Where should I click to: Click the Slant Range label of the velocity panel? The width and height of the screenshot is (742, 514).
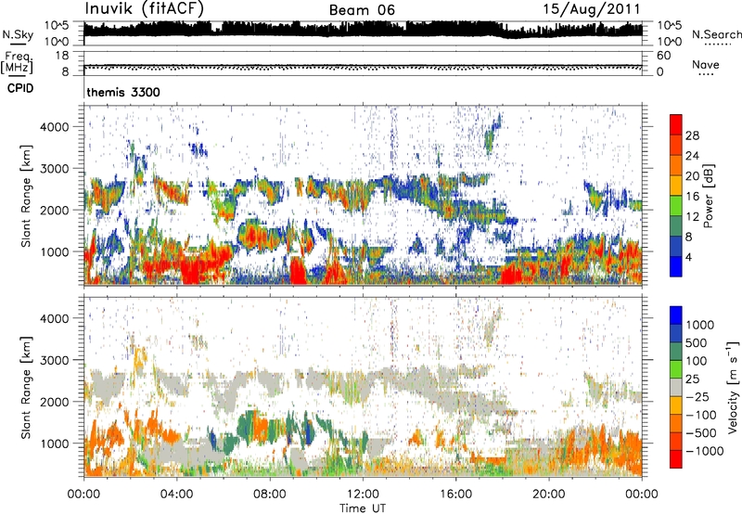pos(26,388)
